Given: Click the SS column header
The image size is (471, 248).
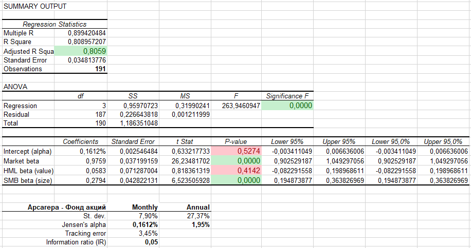Looking at the screenshot, I should [133, 96].
